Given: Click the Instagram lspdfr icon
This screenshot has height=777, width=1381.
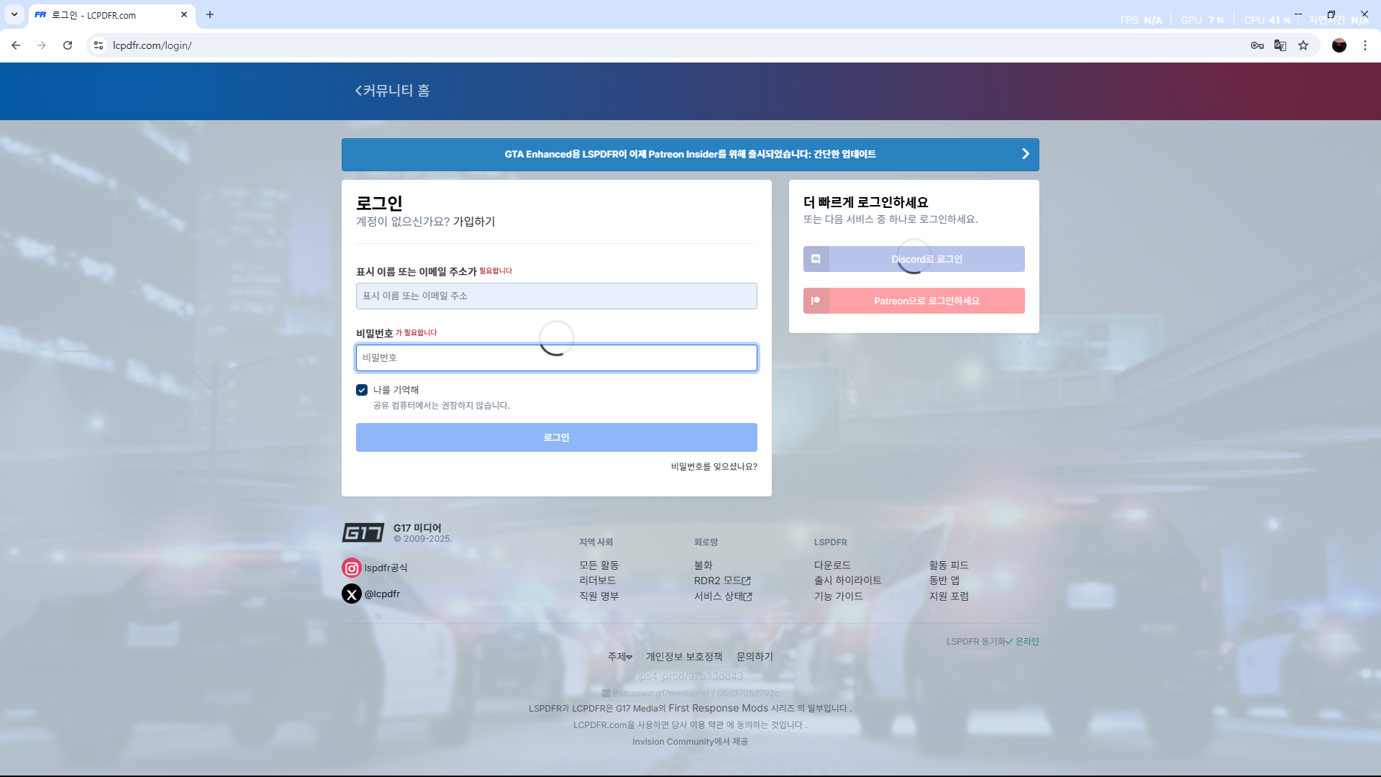Looking at the screenshot, I should 351,568.
